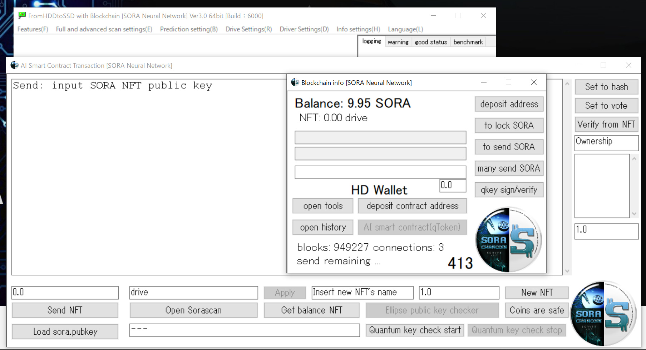Click the Quantum key check start button
This screenshot has width=646, height=350.
tap(415, 330)
